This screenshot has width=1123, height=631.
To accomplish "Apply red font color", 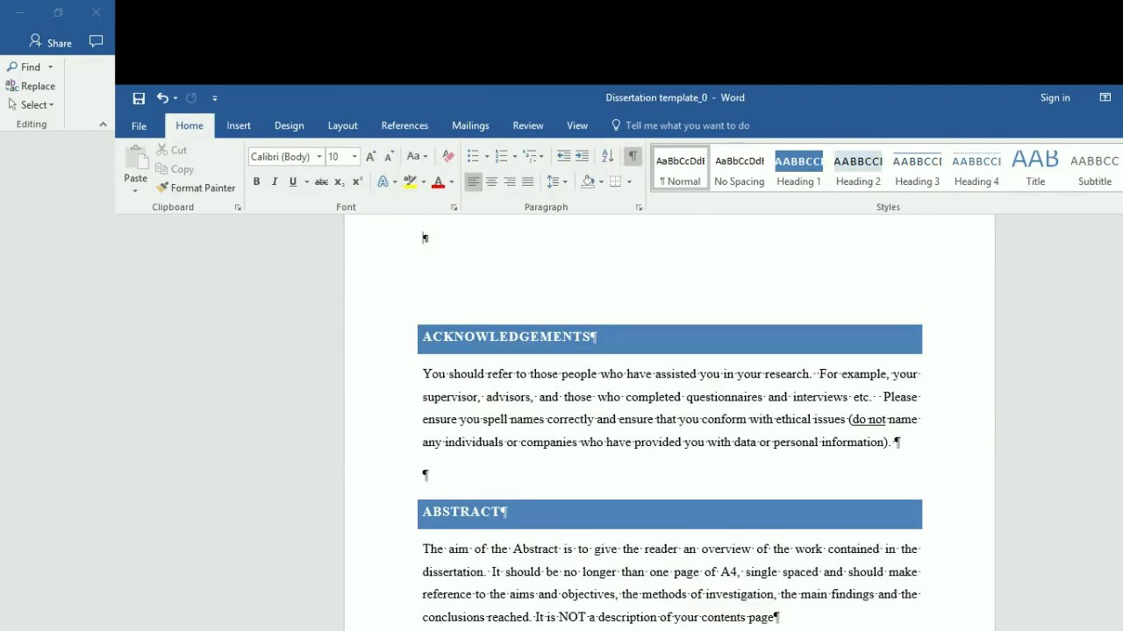I will (x=438, y=181).
